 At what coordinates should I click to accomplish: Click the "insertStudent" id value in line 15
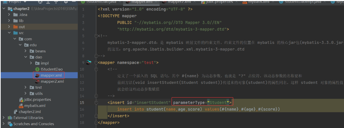click(153, 103)
